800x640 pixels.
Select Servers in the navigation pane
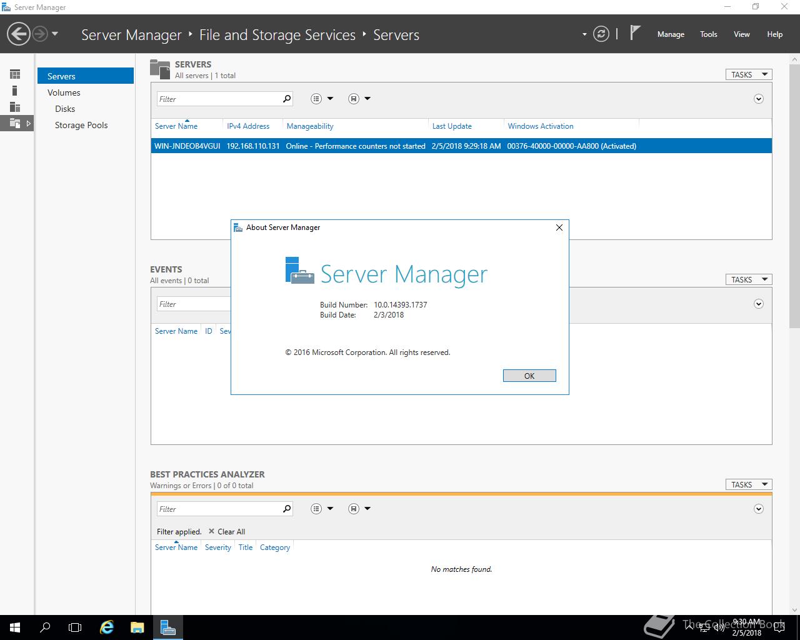click(86, 76)
